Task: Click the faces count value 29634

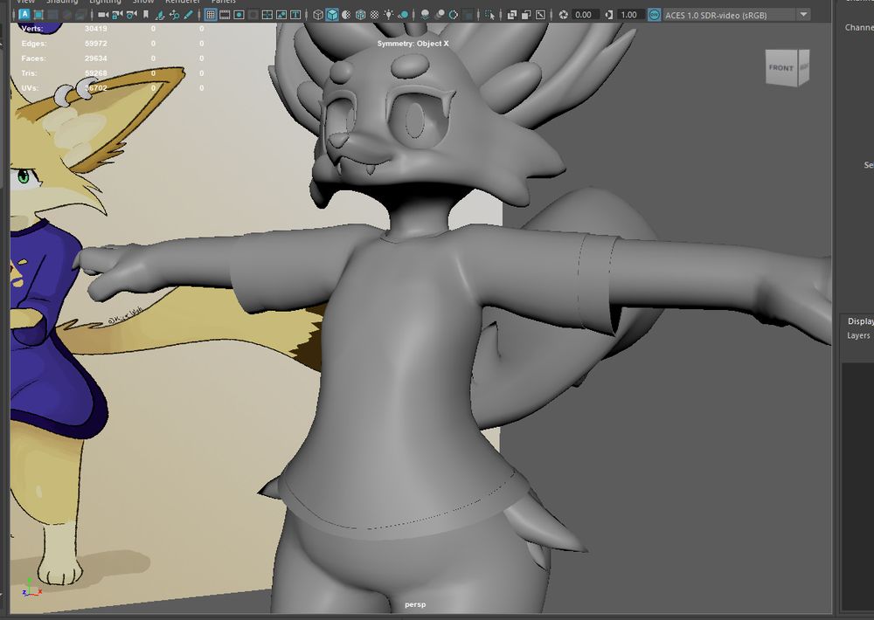Action: 96,58
